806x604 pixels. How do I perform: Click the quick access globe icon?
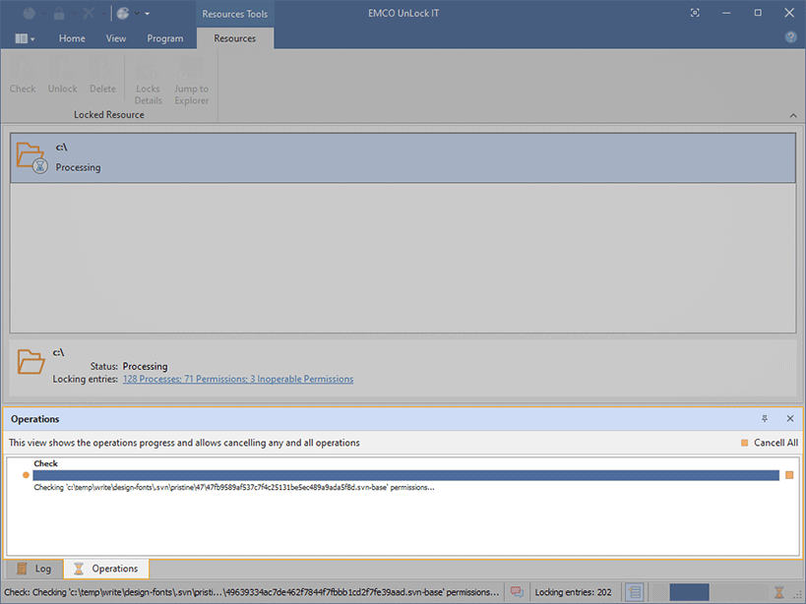pos(123,14)
